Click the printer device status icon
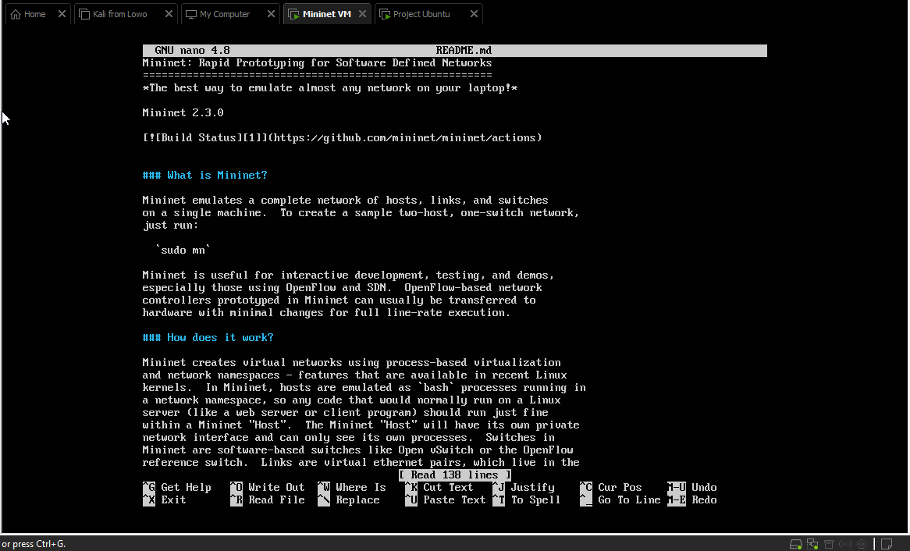910x551 pixels. point(829,544)
